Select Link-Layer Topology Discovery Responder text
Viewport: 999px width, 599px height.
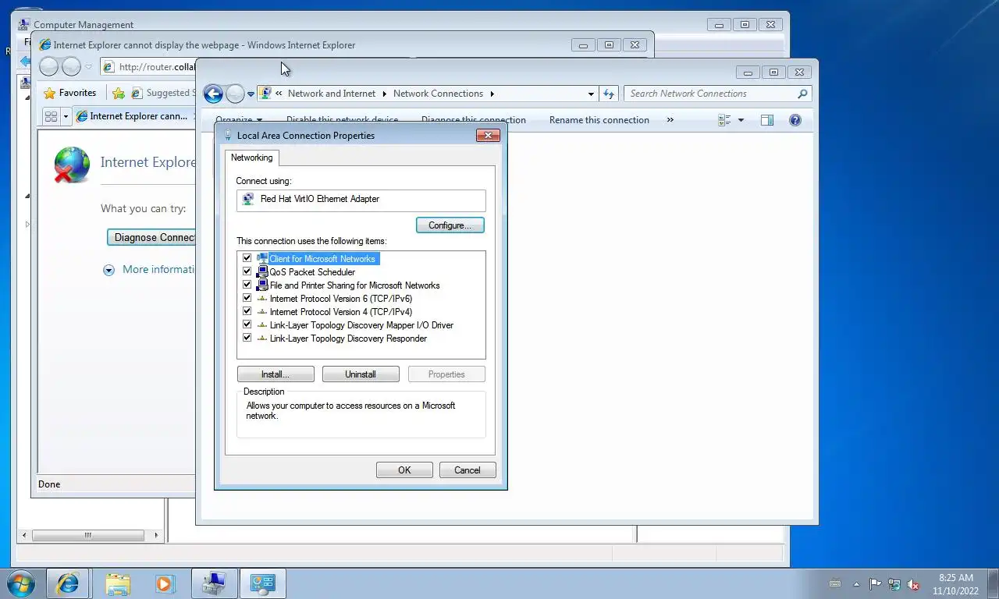tap(348, 338)
